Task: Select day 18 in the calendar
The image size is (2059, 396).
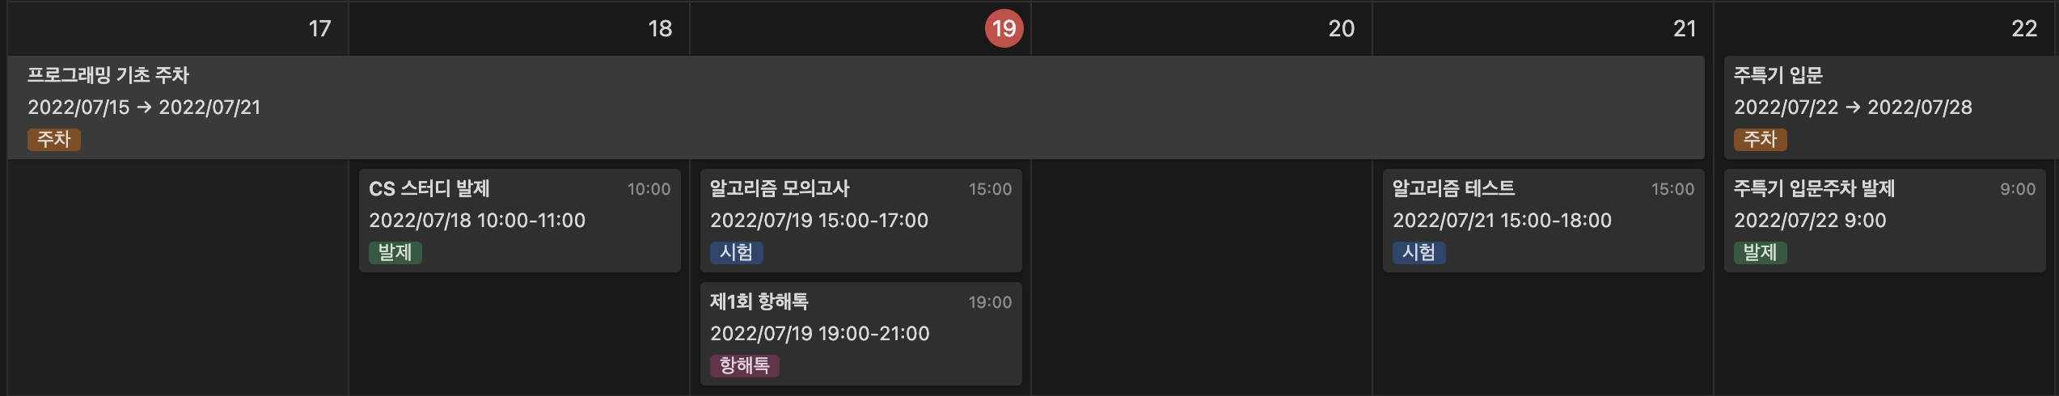Action: (660, 29)
